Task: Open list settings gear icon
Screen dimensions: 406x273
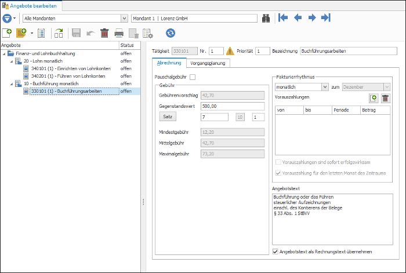Action: tap(148, 34)
